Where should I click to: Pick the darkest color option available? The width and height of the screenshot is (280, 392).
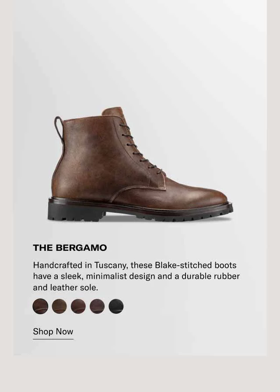pyautogui.click(x=115, y=306)
